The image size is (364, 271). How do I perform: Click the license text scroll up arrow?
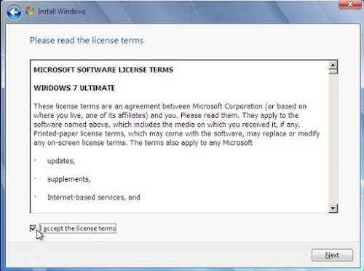[333, 65]
